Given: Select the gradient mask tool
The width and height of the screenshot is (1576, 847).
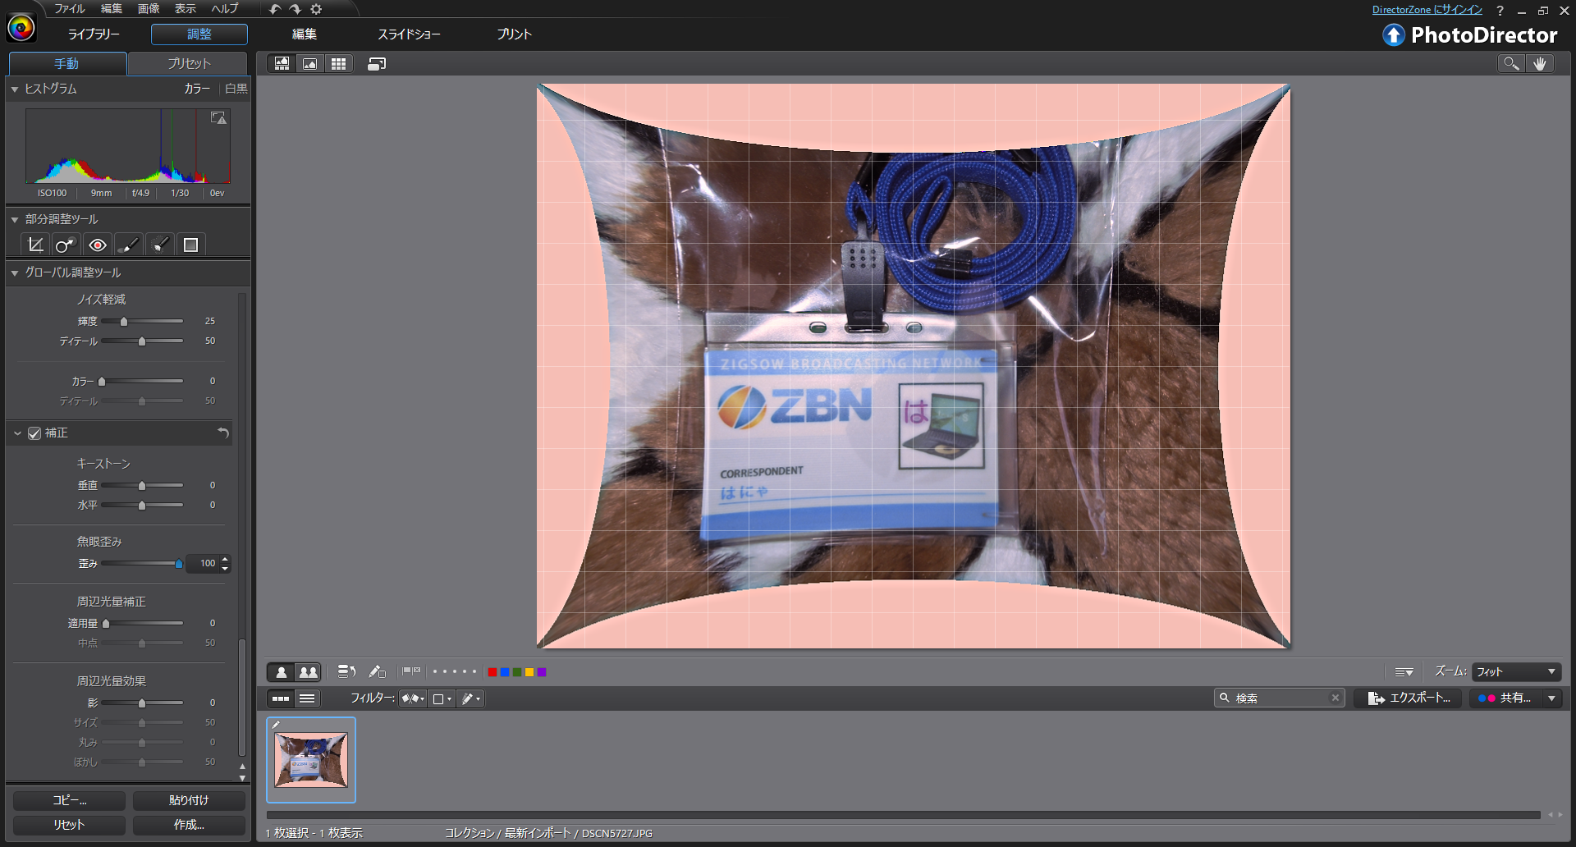Looking at the screenshot, I should click(160, 245).
